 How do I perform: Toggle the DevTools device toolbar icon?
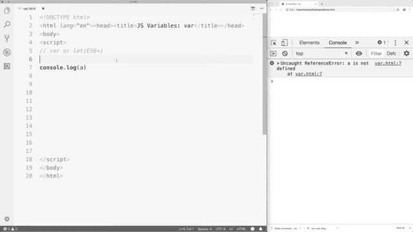pyautogui.click(x=284, y=43)
